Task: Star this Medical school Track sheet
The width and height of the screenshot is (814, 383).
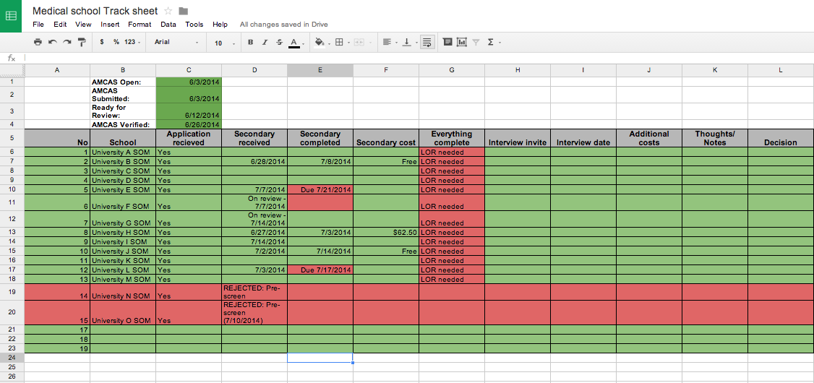Action: (168, 11)
